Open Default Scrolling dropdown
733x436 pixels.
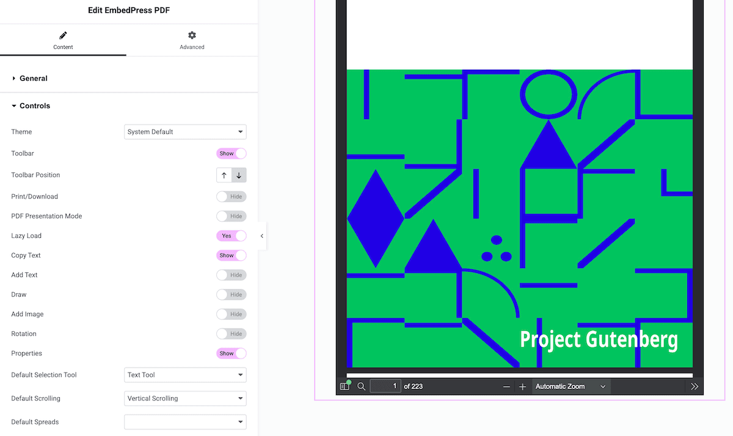185,398
